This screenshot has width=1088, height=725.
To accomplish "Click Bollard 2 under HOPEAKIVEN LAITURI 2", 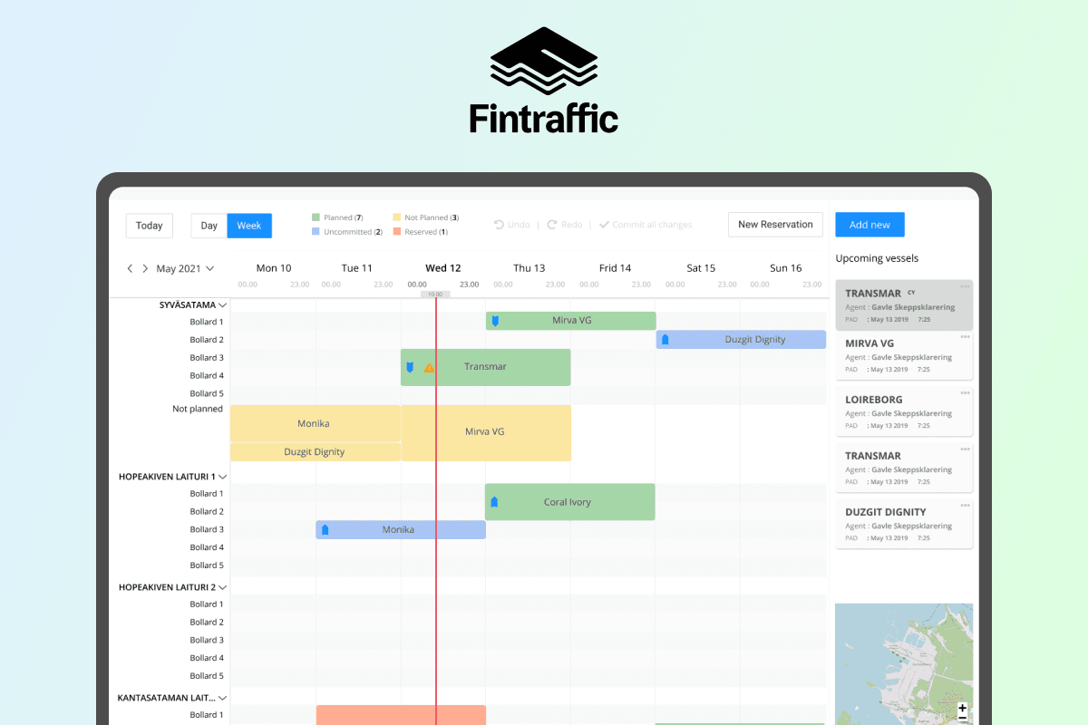I will click(x=207, y=622).
